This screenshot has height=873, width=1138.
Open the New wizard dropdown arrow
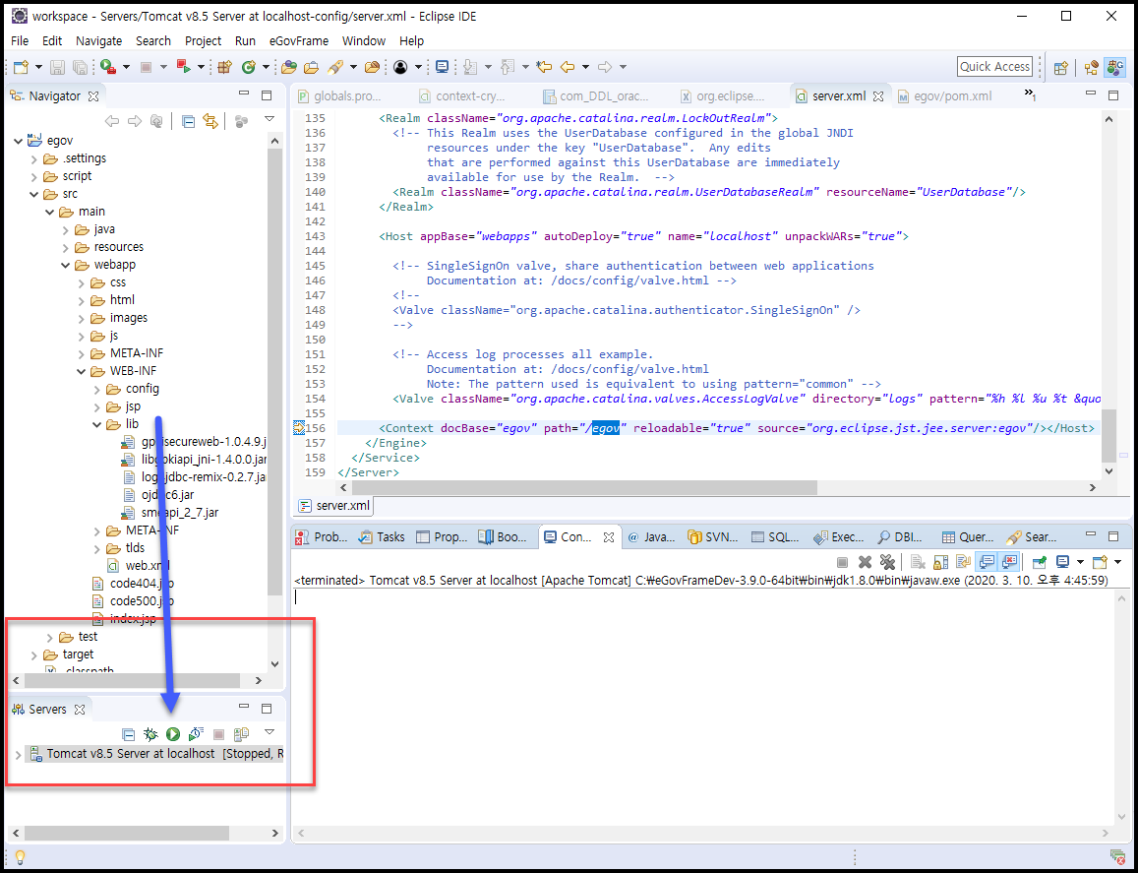click(38, 67)
